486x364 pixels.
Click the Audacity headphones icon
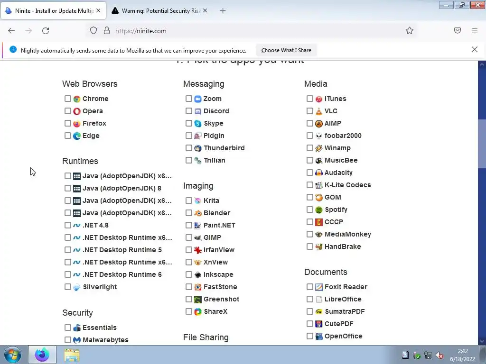(319, 173)
